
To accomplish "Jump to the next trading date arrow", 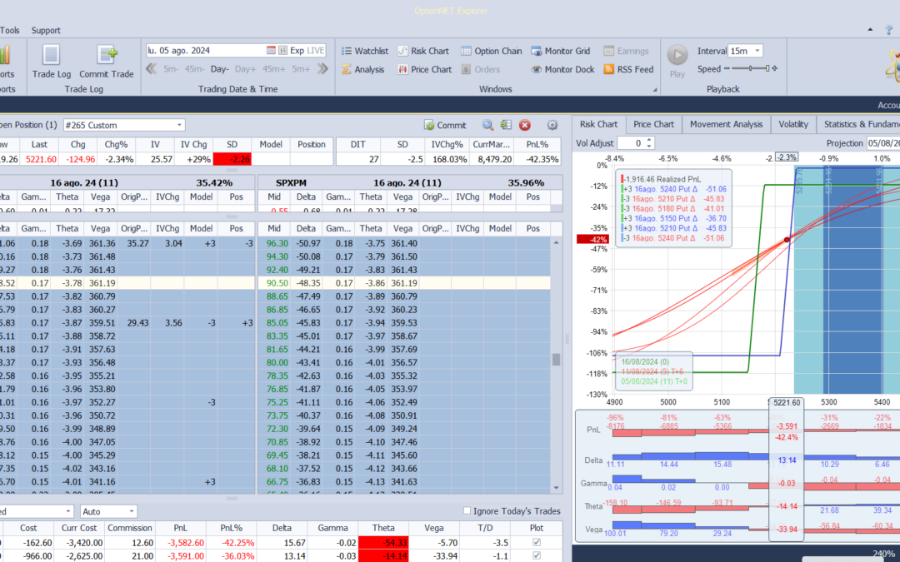I will (x=322, y=69).
